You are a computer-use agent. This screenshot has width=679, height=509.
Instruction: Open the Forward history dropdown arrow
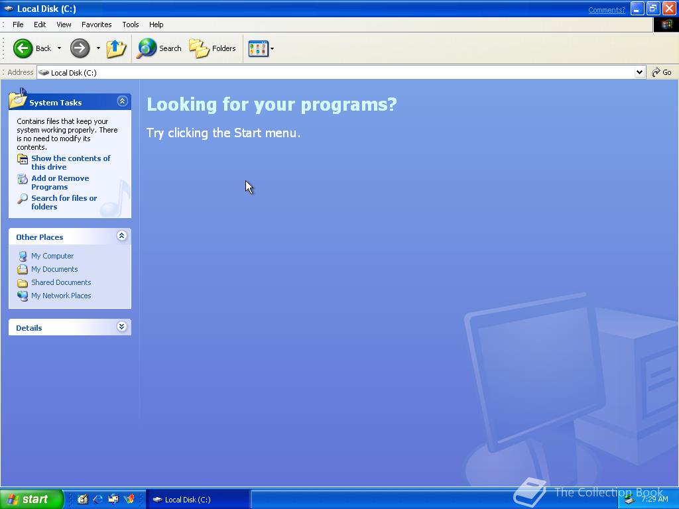pos(98,48)
